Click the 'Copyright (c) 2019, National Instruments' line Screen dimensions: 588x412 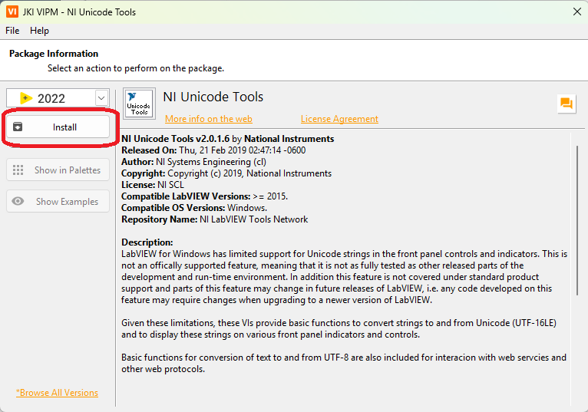[x=226, y=173]
